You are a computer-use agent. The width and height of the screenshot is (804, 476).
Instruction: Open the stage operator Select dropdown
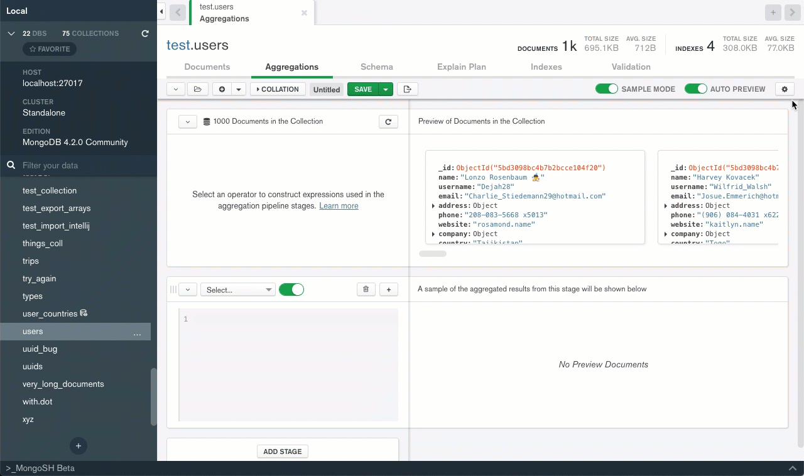(238, 289)
